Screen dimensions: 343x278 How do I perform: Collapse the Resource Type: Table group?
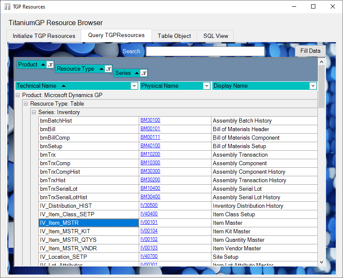point(26,103)
